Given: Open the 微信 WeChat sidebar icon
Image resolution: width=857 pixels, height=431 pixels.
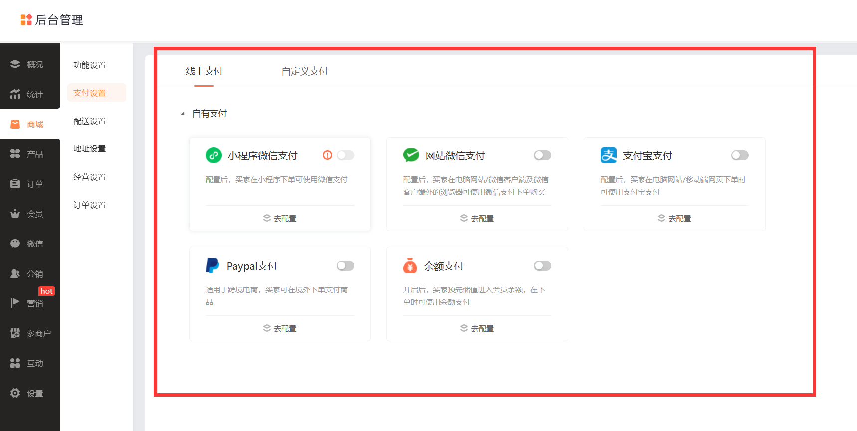Looking at the screenshot, I should tap(15, 244).
